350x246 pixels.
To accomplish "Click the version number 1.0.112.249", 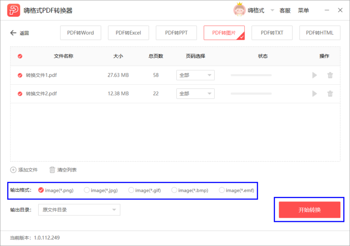I will 46,237.
